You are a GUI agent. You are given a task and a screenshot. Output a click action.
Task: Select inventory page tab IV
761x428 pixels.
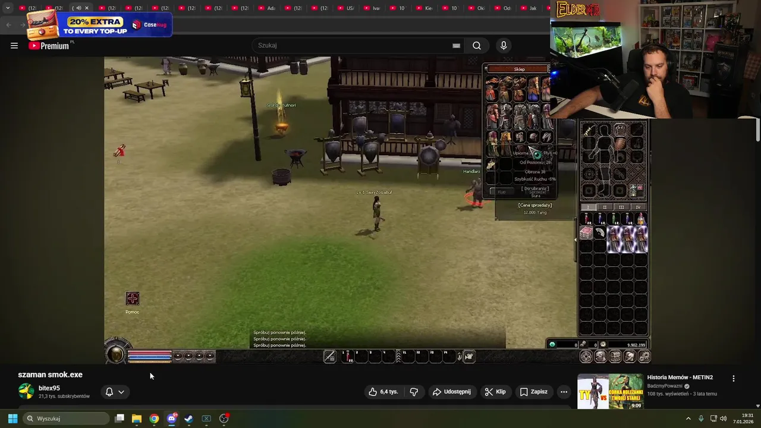point(638,207)
